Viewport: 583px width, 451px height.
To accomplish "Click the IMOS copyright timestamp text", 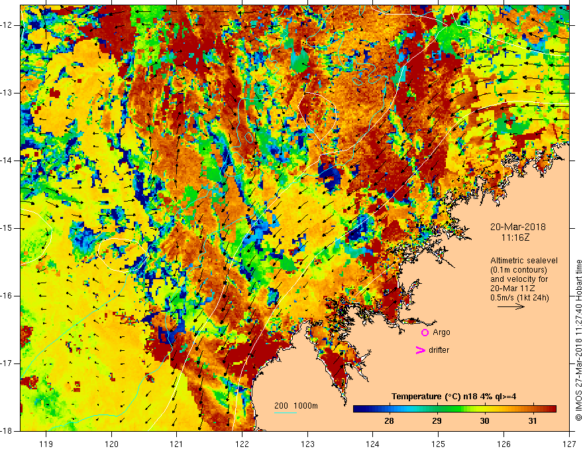I will 578,340.
